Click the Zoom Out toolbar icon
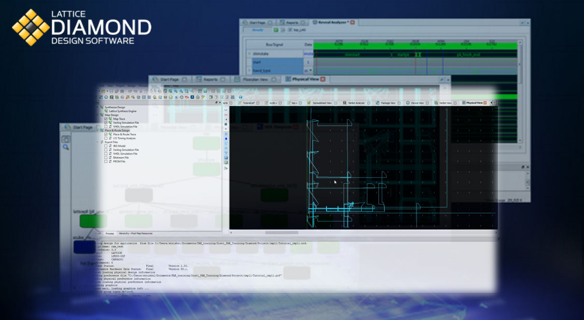Screen dimensions: 584x320 tap(181, 91)
